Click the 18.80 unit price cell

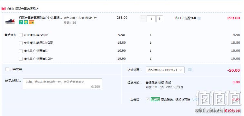point(122,43)
